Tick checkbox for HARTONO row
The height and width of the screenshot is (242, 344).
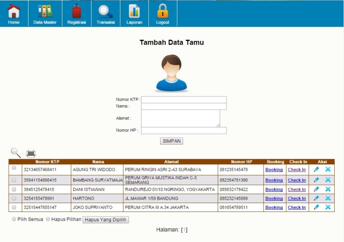click(14, 198)
